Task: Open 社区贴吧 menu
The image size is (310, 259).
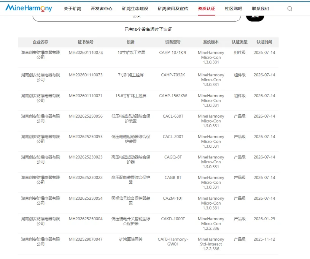Action: [234, 8]
